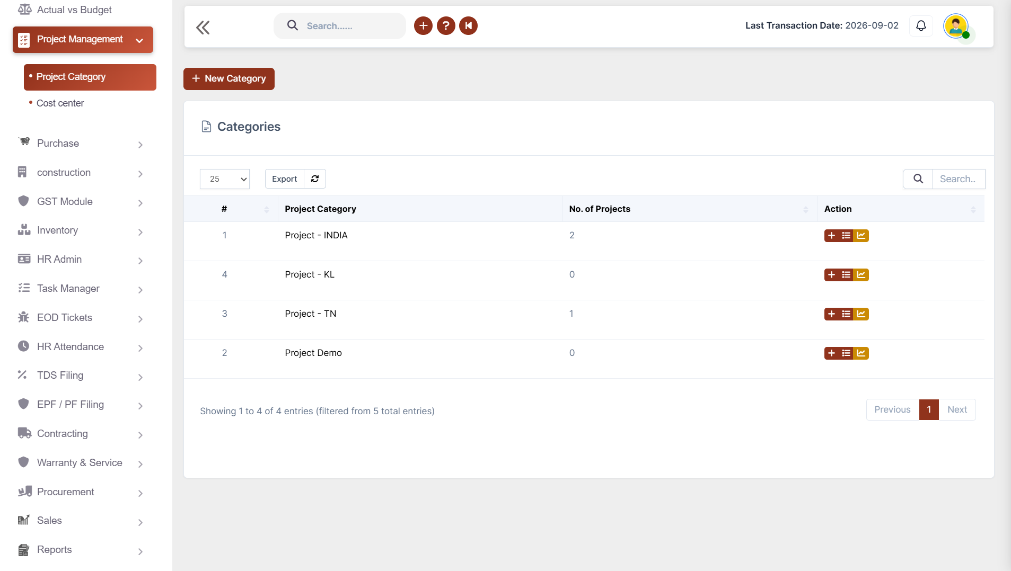
Task: Open Cost center submenu item
Action: tap(60, 103)
